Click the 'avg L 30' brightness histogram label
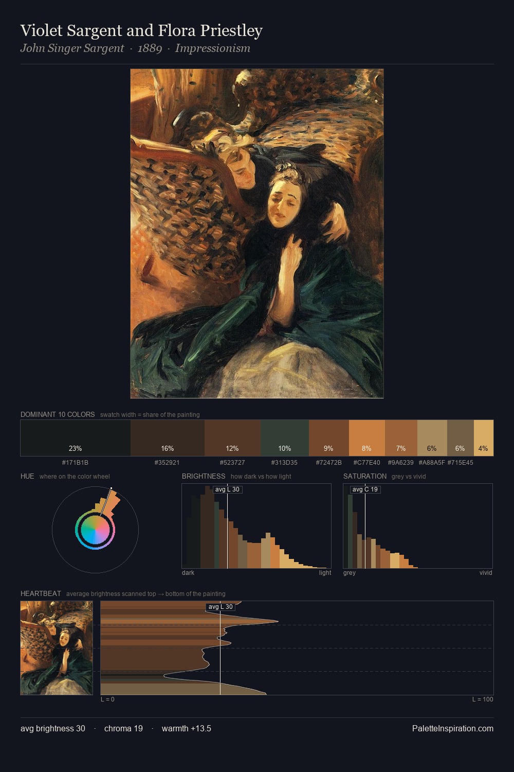The height and width of the screenshot is (772, 514). point(227,489)
